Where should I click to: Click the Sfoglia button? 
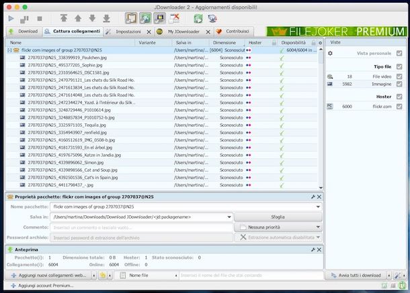click(278, 217)
